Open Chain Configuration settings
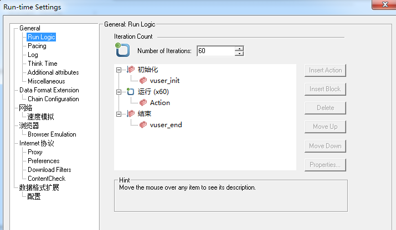This screenshot has height=230, width=396. pyautogui.click(x=53, y=99)
